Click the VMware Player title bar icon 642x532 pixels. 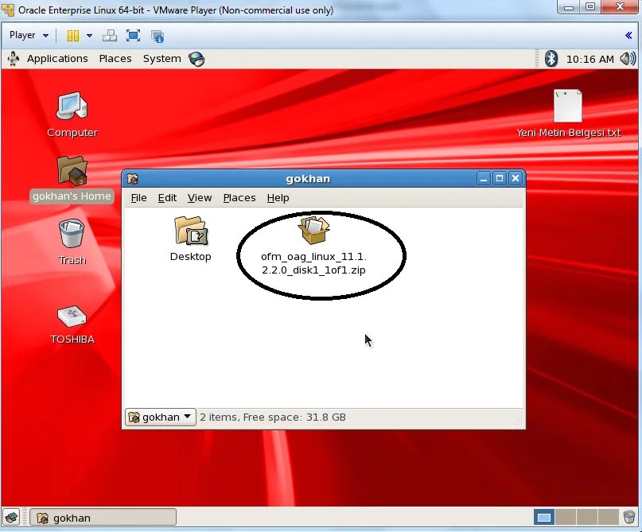coord(8,10)
